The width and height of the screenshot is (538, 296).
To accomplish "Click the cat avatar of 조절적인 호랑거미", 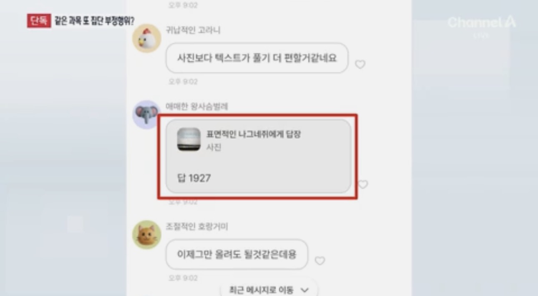I will click(x=146, y=235).
